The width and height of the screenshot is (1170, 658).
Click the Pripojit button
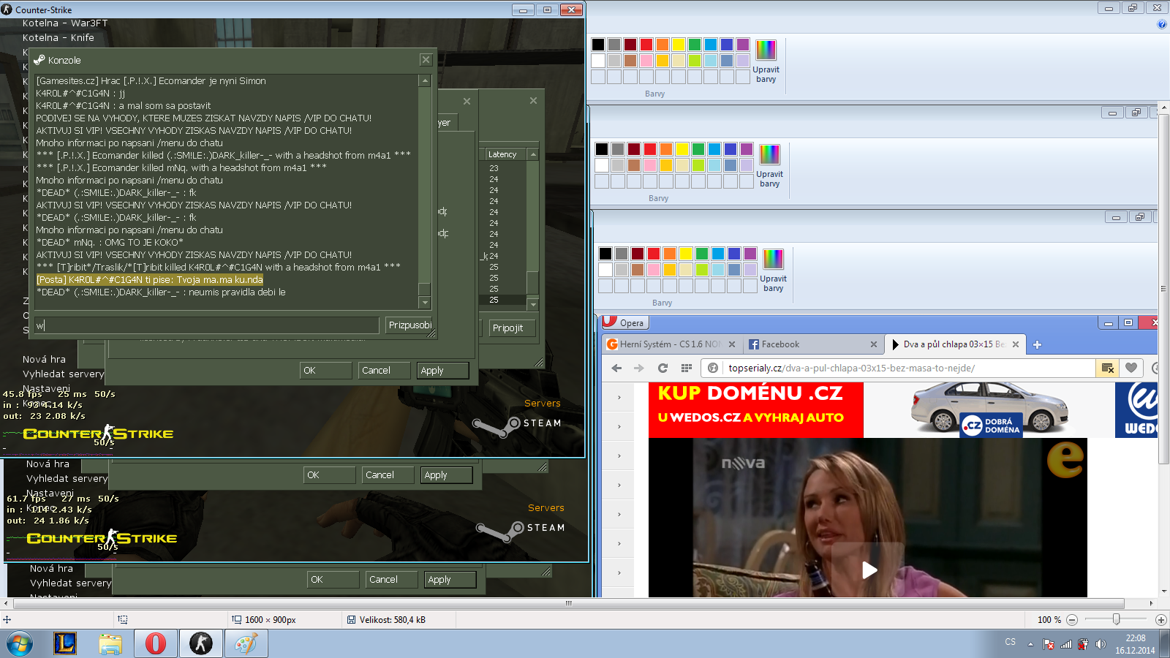click(x=508, y=328)
